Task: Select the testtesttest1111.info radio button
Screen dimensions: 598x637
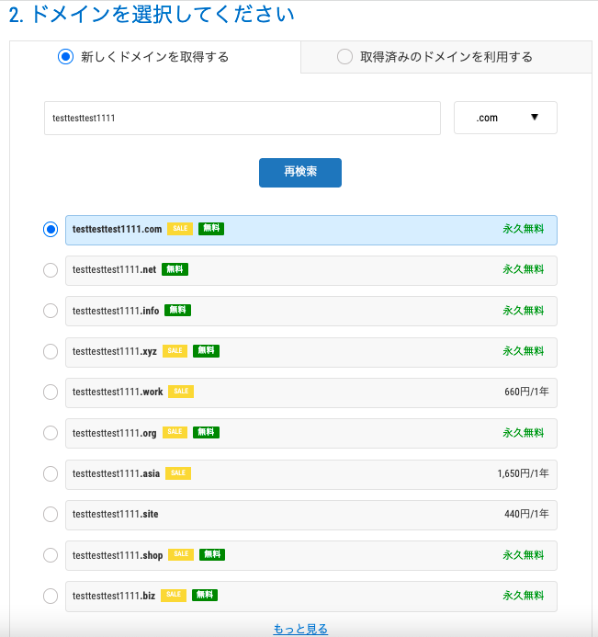Action: click(x=51, y=311)
